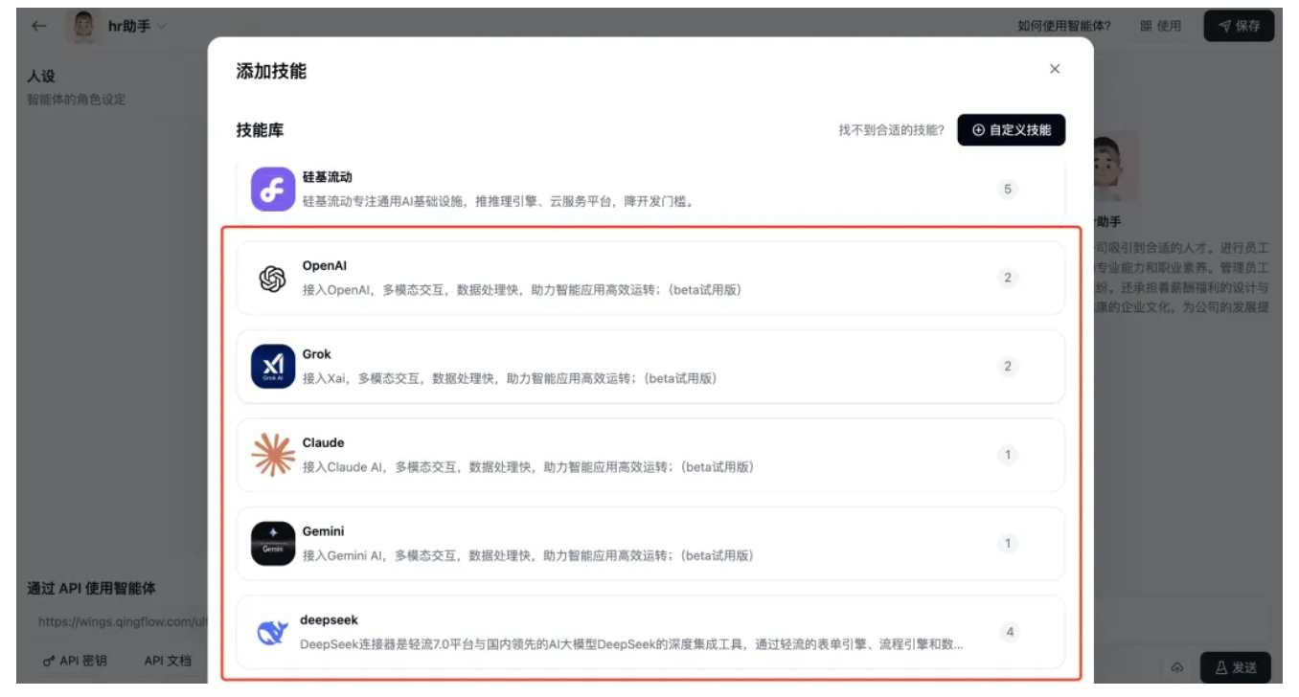Click the 发送 send button

1236,667
